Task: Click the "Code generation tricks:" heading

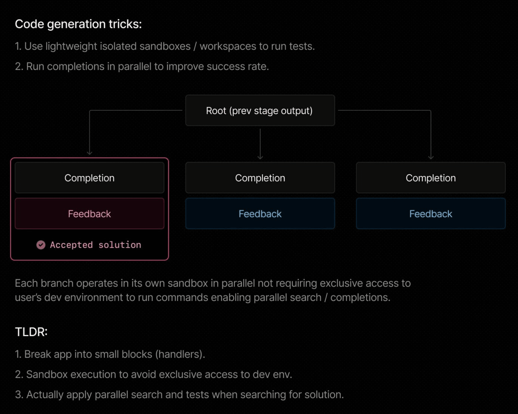Action: click(x=78, y=24)
